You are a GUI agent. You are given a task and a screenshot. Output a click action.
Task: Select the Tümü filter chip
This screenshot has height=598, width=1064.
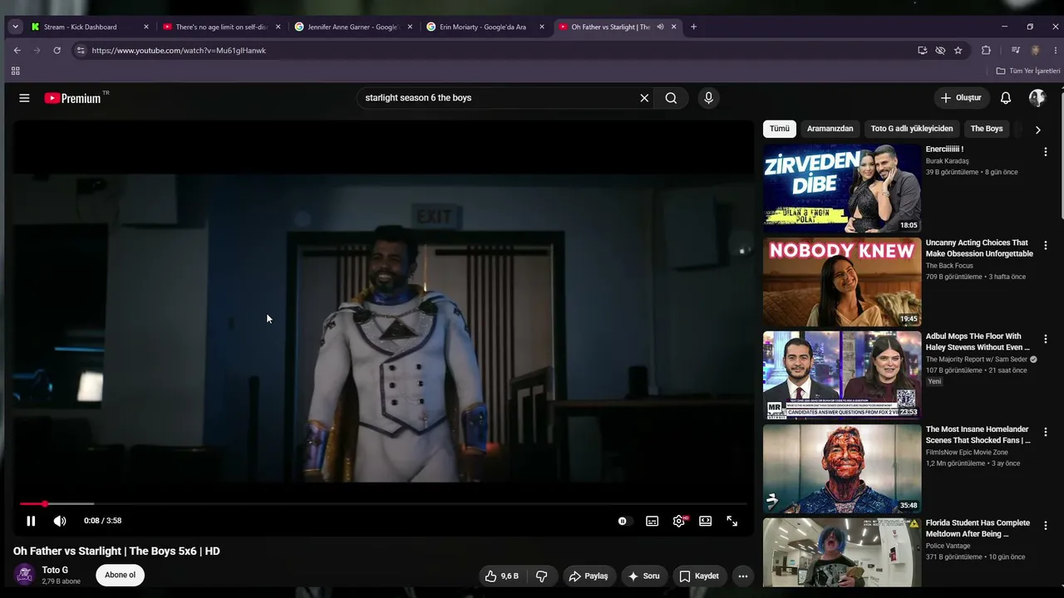(780, 129)
